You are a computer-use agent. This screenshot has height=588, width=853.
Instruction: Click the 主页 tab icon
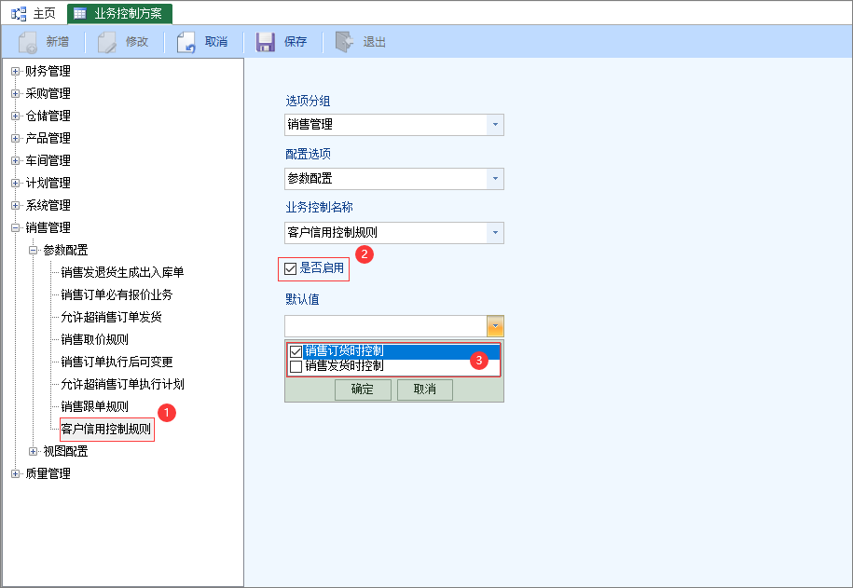click(19, 14)
